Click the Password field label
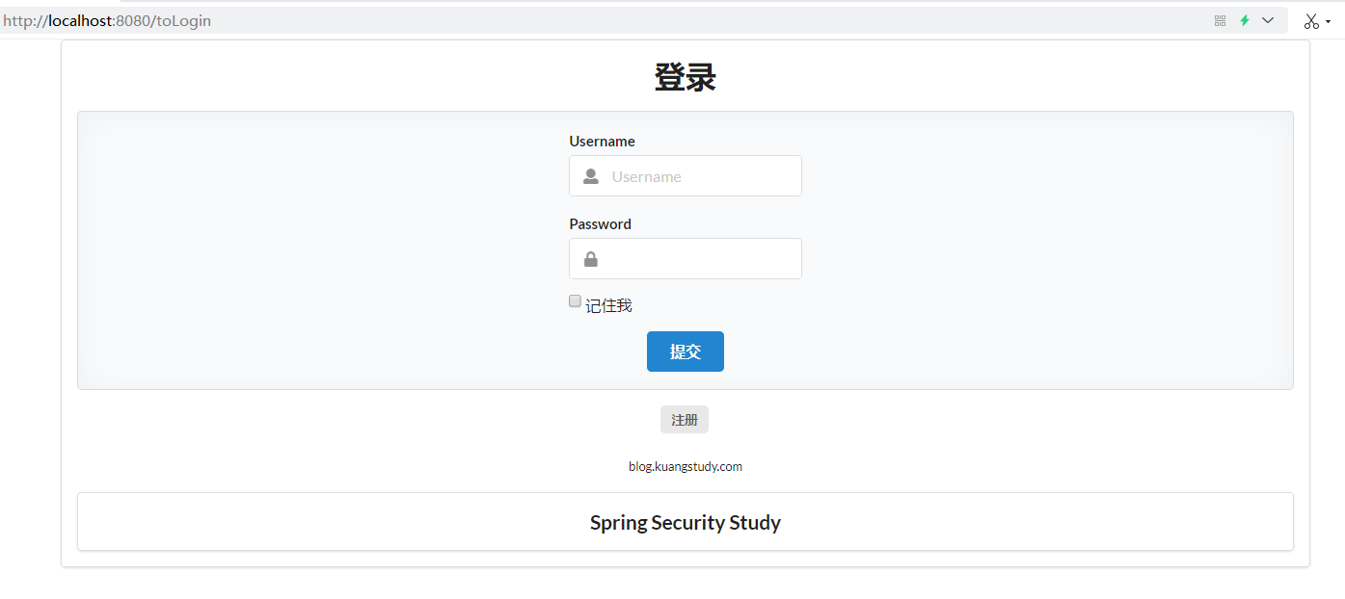The height and width of the screenshot is (599, 1345). click(x=600, y=224)
